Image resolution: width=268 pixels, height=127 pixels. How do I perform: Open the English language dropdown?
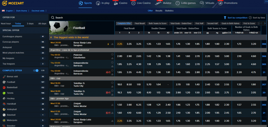point(10,11)
